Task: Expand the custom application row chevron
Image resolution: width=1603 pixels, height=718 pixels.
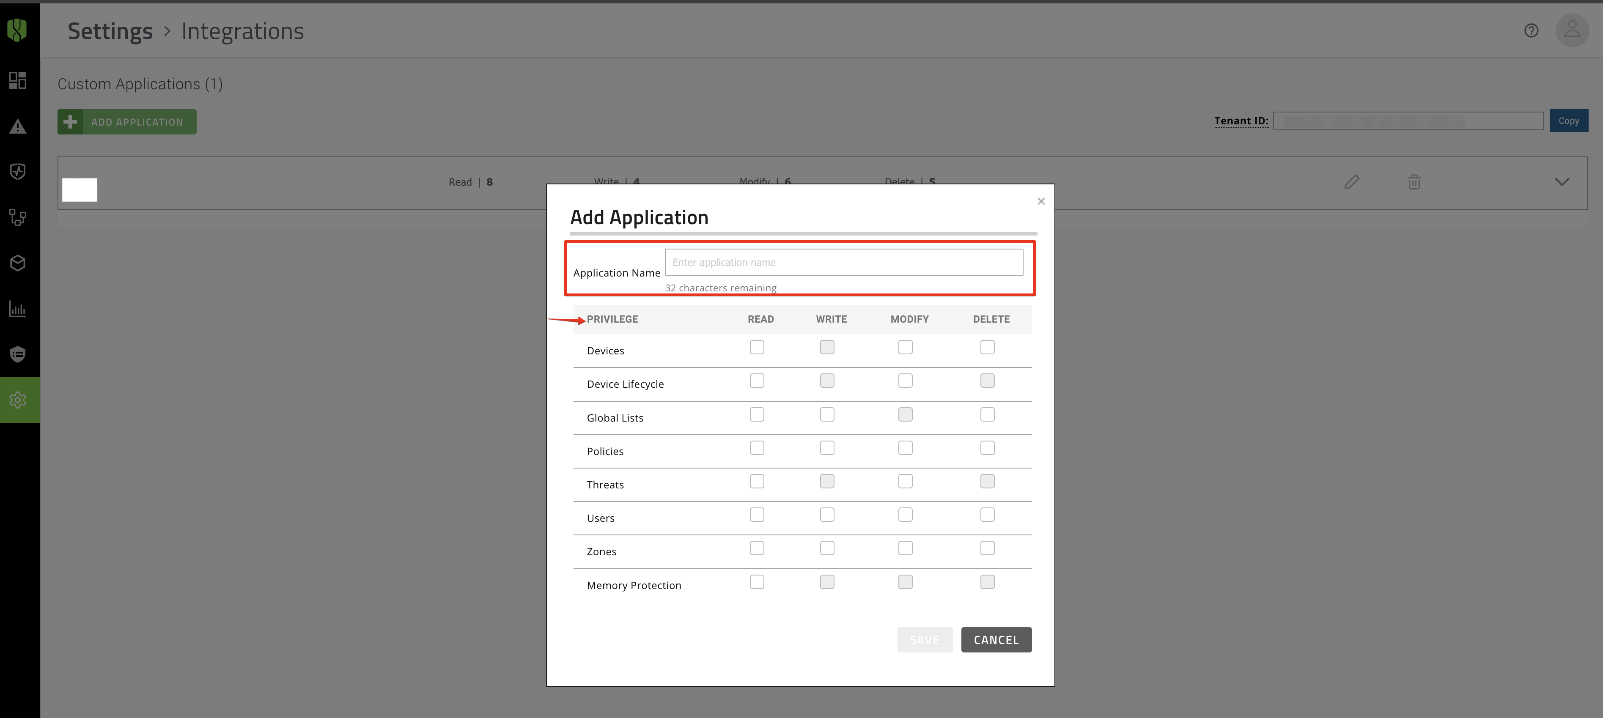Action: point(1561,182)
